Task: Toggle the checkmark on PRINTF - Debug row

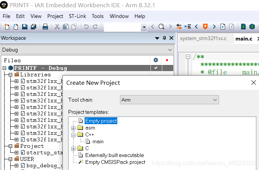Action: [x=156, y=68]
